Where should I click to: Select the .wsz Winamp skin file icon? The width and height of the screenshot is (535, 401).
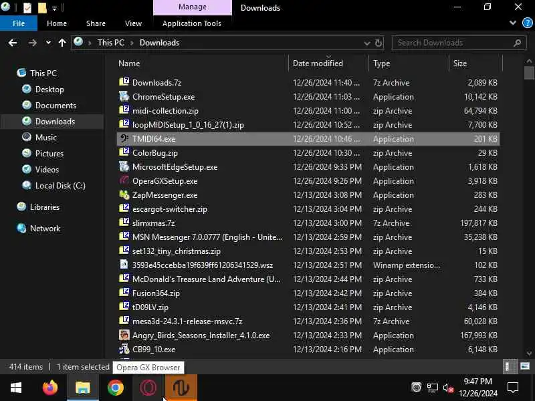(x=124, y=265)
